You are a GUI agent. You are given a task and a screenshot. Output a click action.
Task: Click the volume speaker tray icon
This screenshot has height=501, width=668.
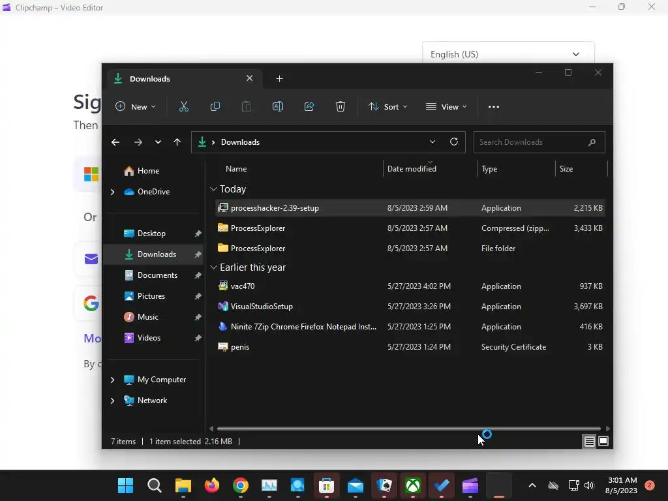(x=589, y=485)
